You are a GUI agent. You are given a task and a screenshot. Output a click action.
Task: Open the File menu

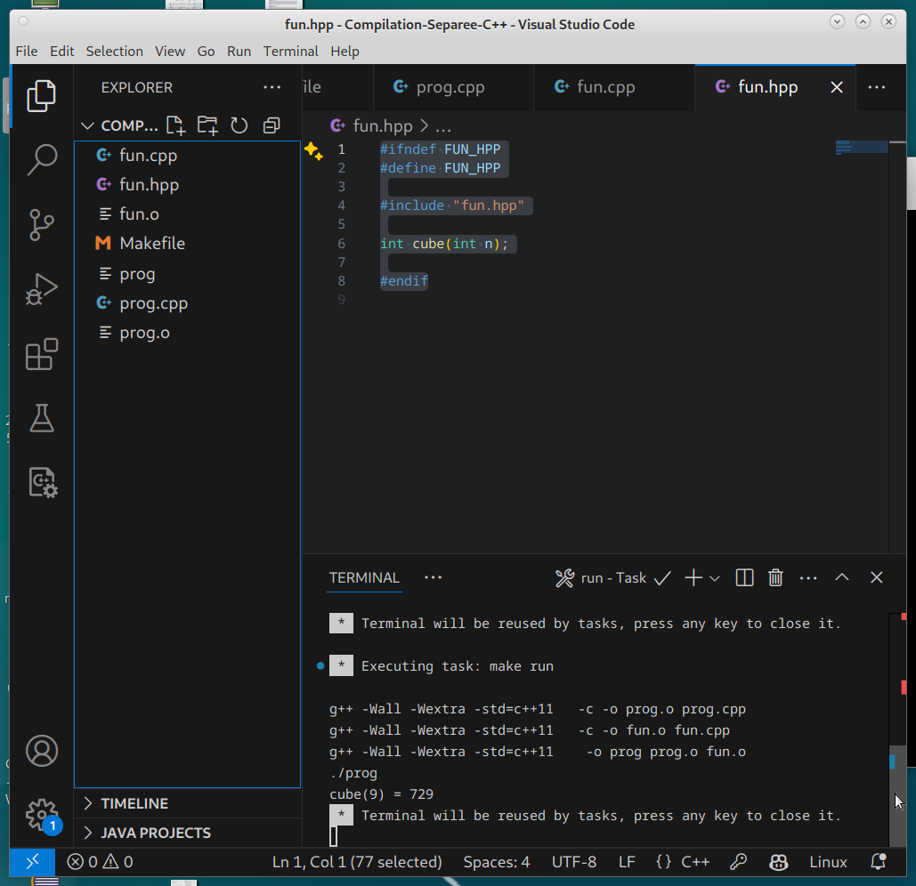point(27,52)
